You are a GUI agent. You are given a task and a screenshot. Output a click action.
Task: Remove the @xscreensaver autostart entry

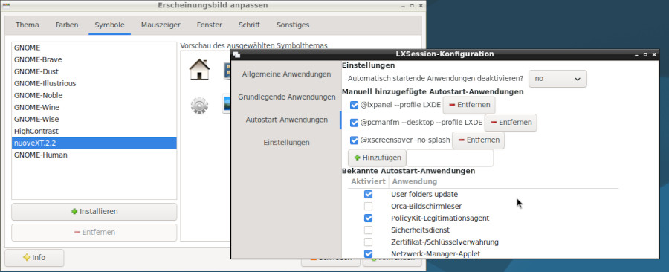[478, 140]
